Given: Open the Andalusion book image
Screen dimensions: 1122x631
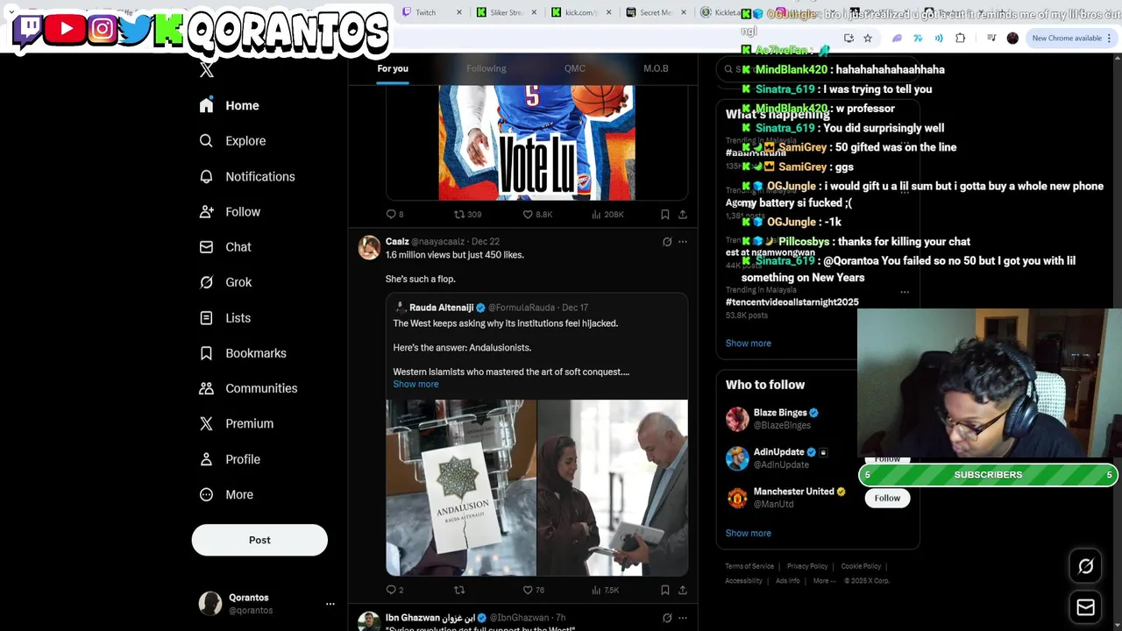Looking at the screenshot, I should (x=461, y=488).
